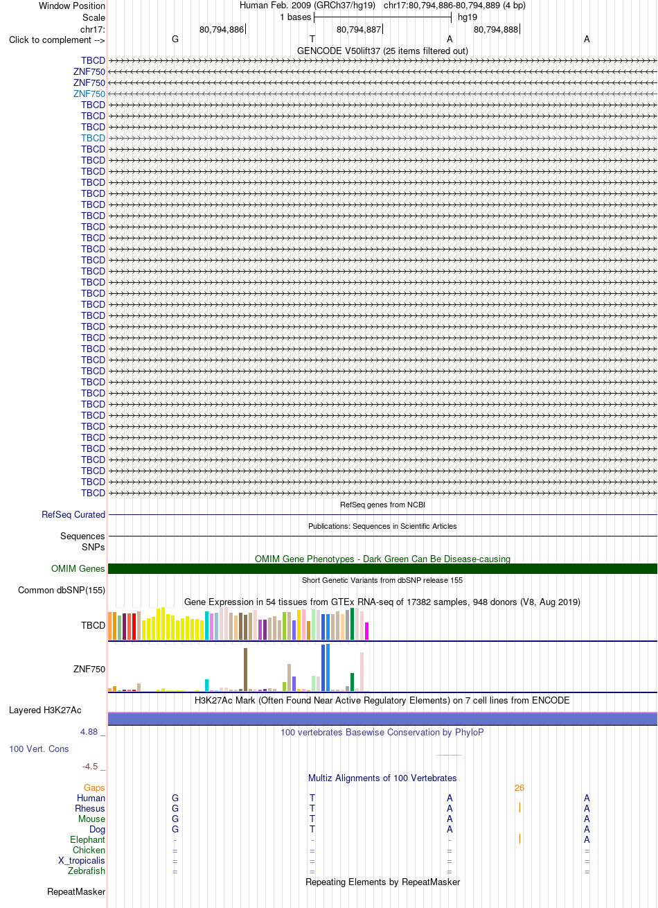Select the topmost TBCD transcript label
The width and height of the screenshot is (658, 908).
pos(93,60)
